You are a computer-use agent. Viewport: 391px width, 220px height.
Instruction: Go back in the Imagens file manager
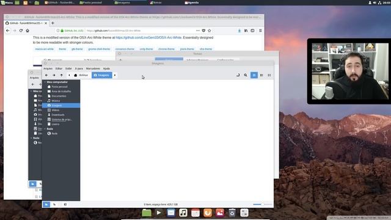click(46, 75)
